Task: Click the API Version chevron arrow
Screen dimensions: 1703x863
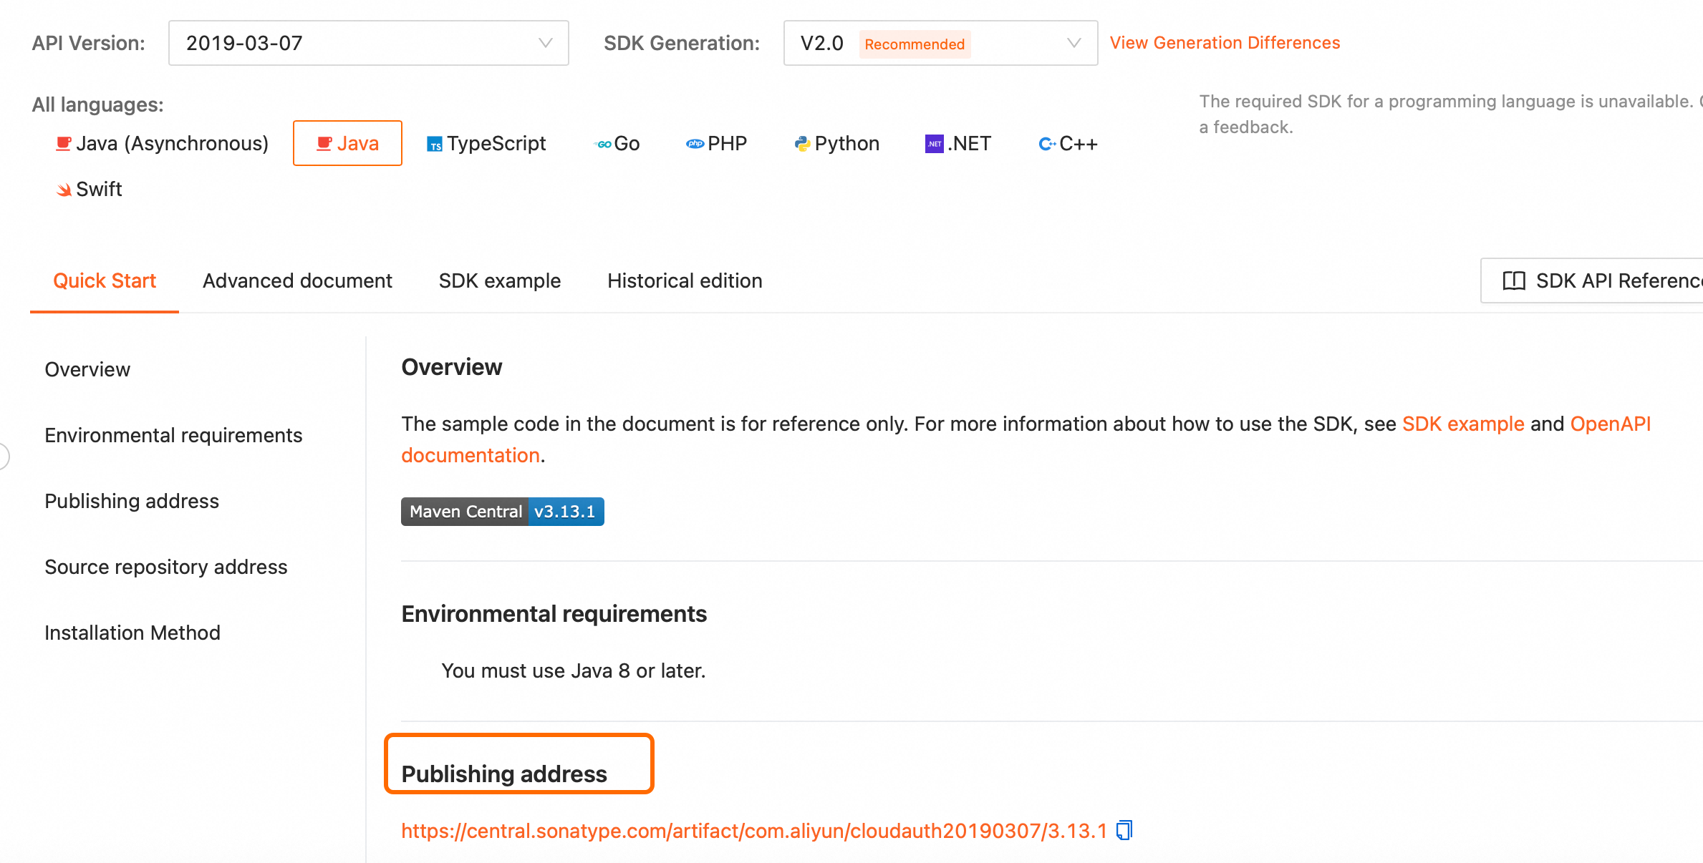Action: (546, 43)
